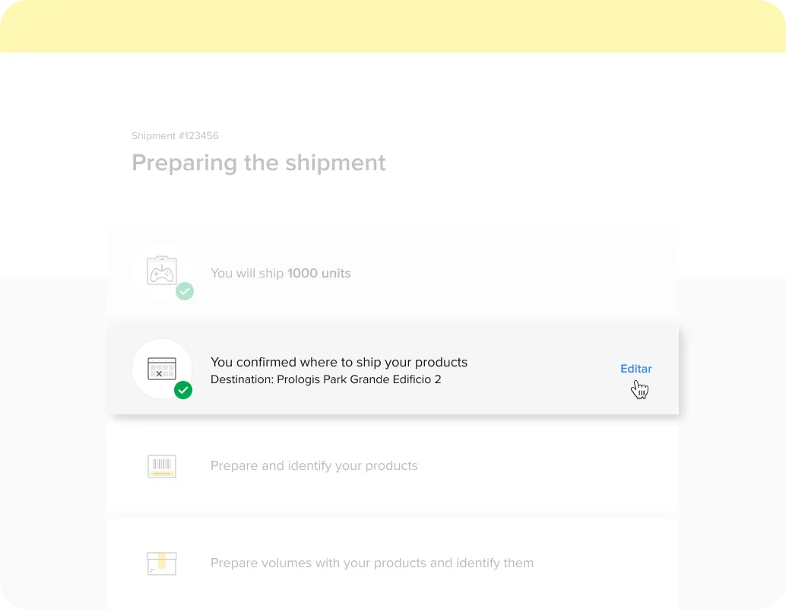Screen dimensions: 786x609
Task: Click the round calendar icon background circle
Action: [x=161, y=369]
